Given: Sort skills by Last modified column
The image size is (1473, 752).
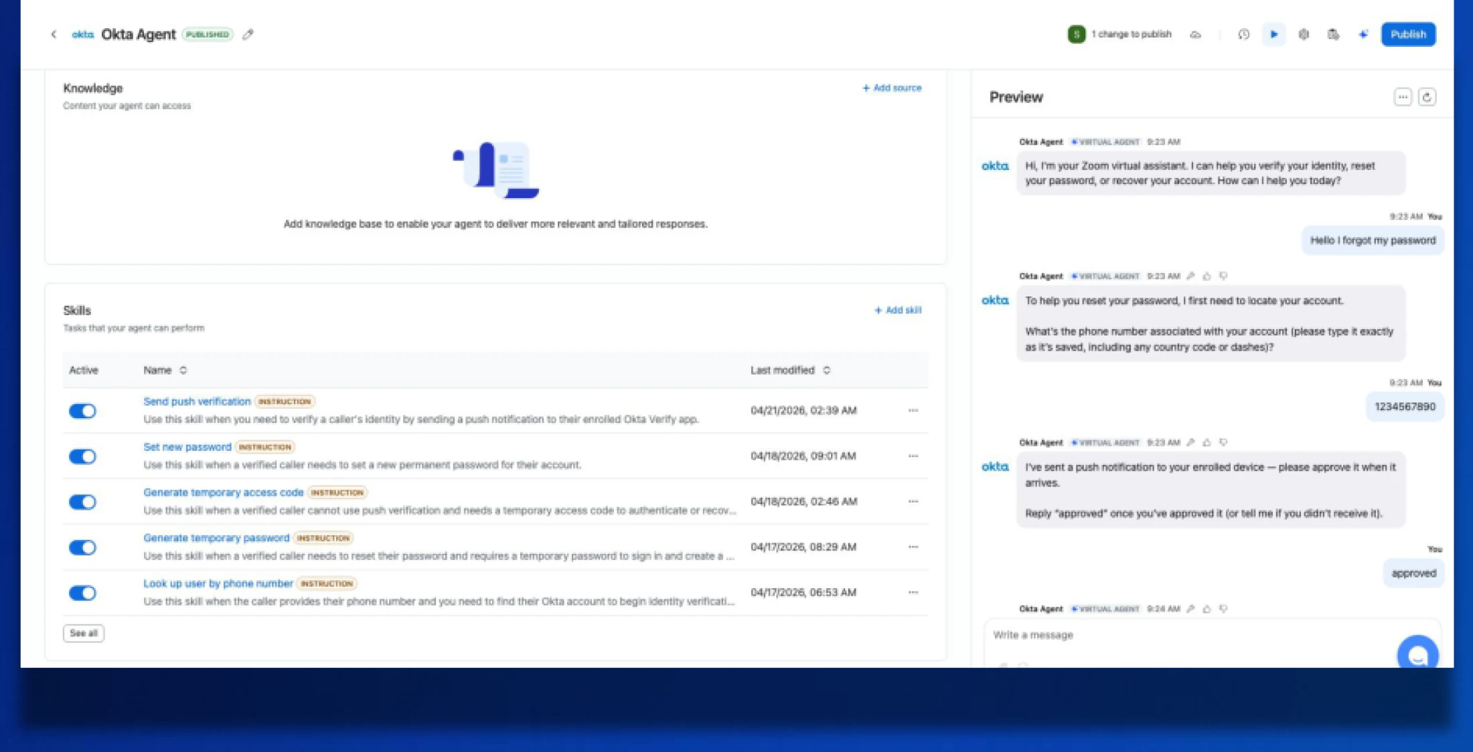Looking at the screenshot, I should 826,370.
